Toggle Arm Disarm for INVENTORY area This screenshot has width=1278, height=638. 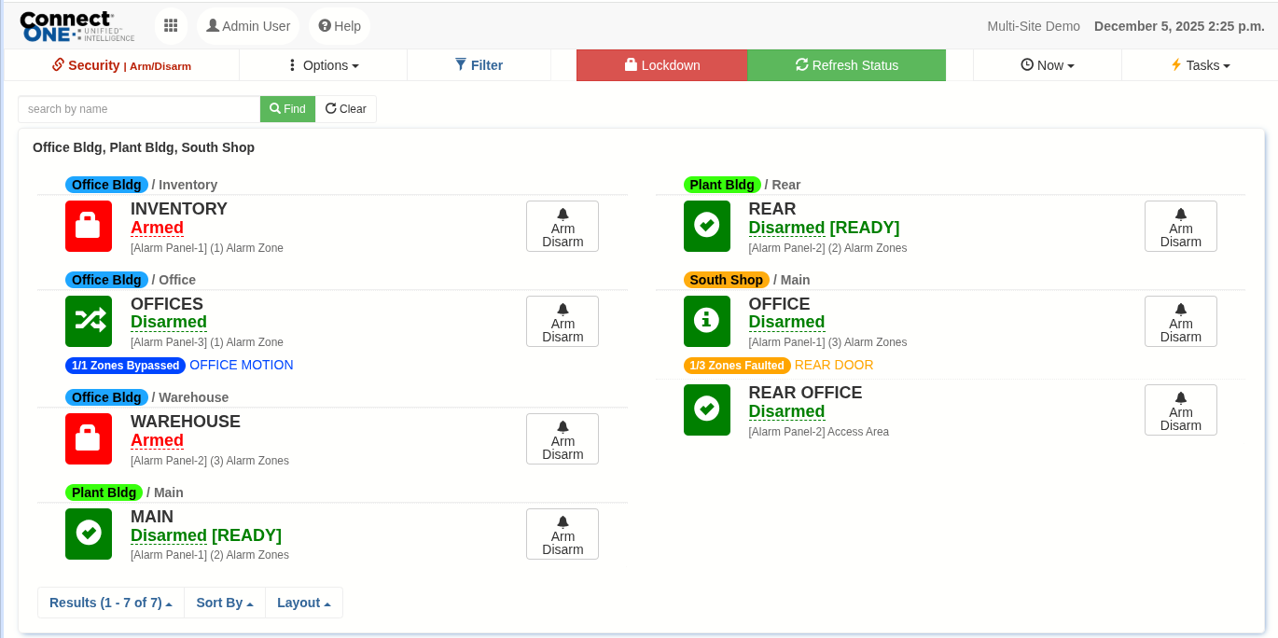click(562, 227)
